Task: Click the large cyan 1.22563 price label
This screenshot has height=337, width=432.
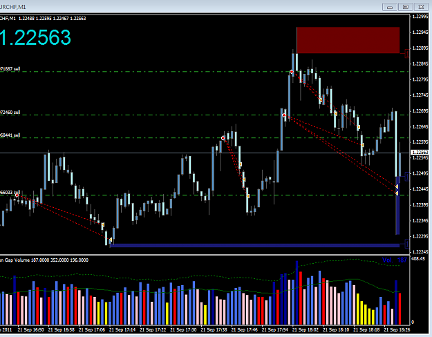Action: (x=35, y=37)
